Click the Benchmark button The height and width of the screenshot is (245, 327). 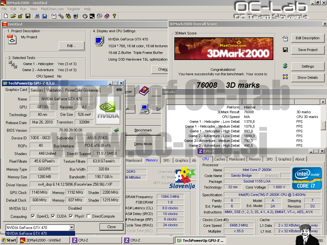tap(143, 130)
